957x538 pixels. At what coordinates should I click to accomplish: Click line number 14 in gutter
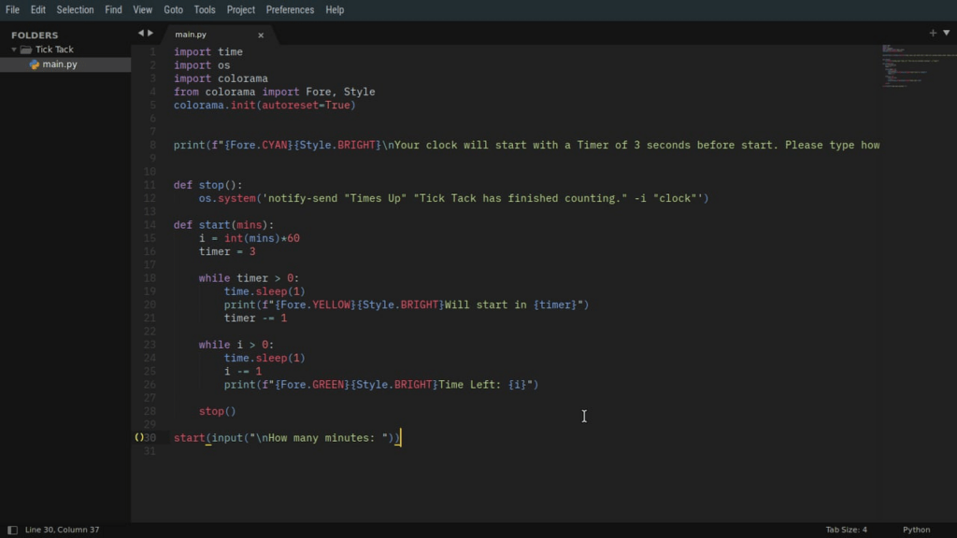(150, 225)
